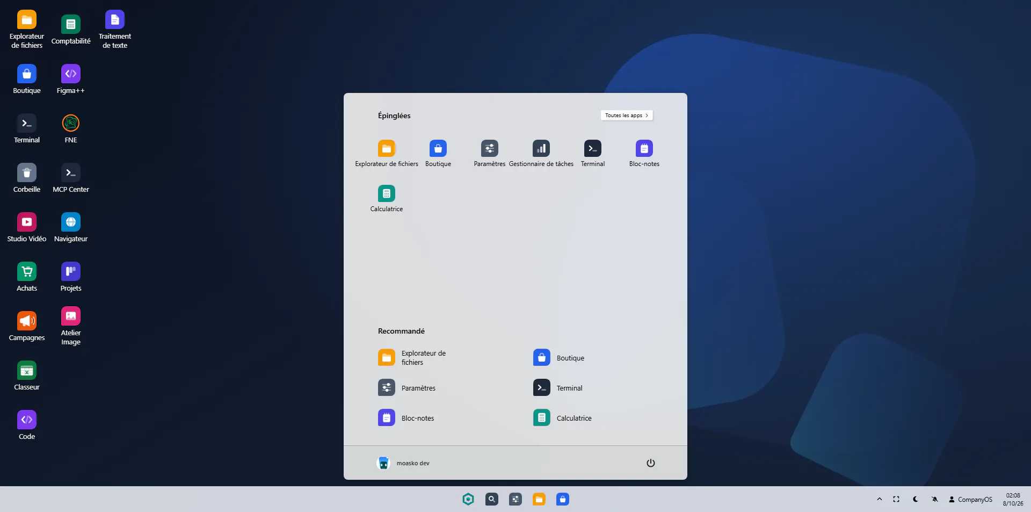The width and height of the screenshot is (1031, 512).
Task: Open pinned Terminal in start menu
Action: (592, 154)
